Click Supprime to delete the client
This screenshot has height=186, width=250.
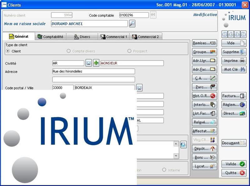[x=234, y=52]
